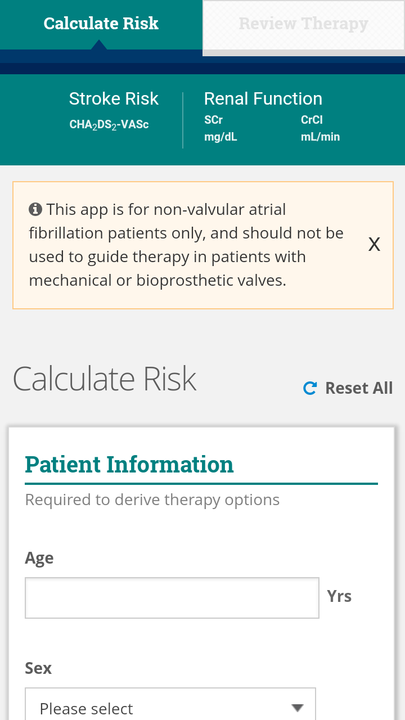The width and height of the screenshot is (405, 720).
Task: Click the Patient Information section heading
Action: point(129,465)
